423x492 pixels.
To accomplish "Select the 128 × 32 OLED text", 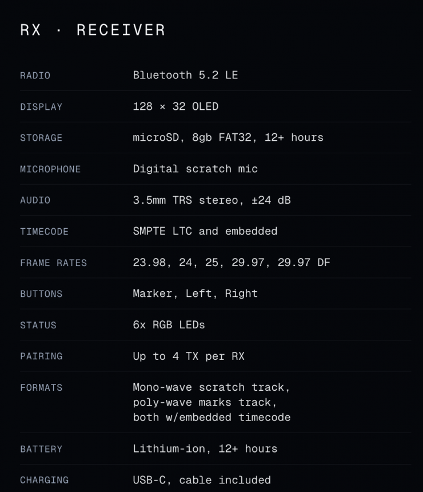I will tap(175, 106).
